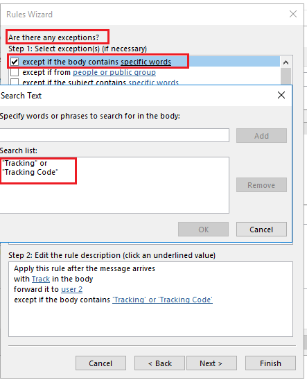307x380 pixels.
Task: Select 'Tracking Code' entry in the search list
Action: 30,172
